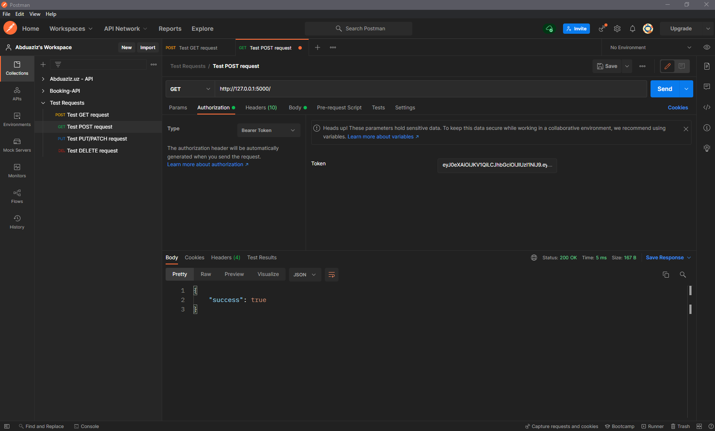The height and width of the screenshot is (431, 715).
Task: Open the Environments sidebar panel
Action: click(17, 120)
